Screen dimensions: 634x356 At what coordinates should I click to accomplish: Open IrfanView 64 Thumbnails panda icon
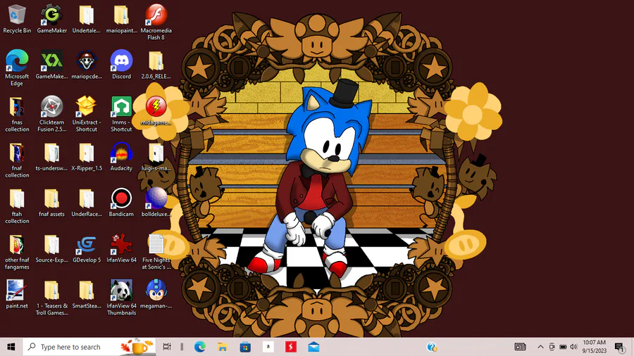tap(121, 298)
